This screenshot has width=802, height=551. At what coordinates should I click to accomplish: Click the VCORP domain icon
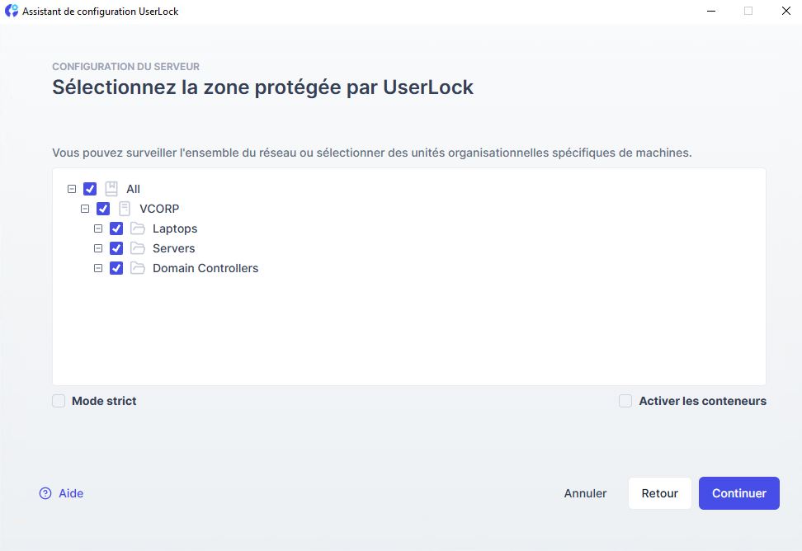click(125, 209)
